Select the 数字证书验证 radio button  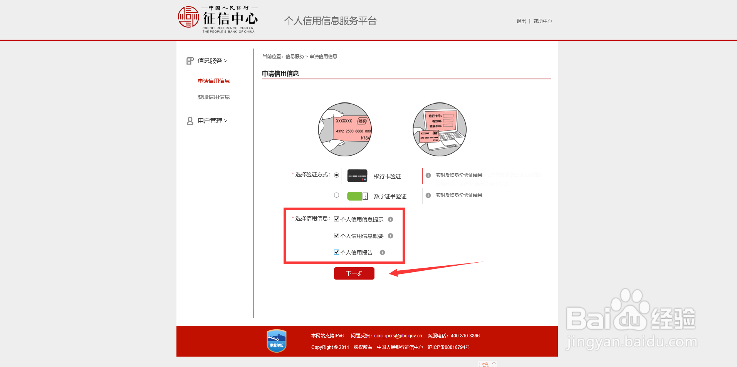[x=336, y=195]
